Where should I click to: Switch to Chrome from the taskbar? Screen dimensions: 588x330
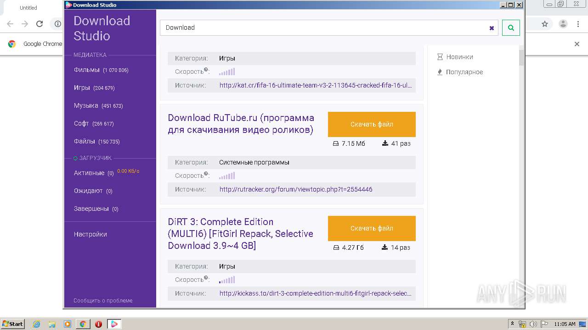click(83, 324)
